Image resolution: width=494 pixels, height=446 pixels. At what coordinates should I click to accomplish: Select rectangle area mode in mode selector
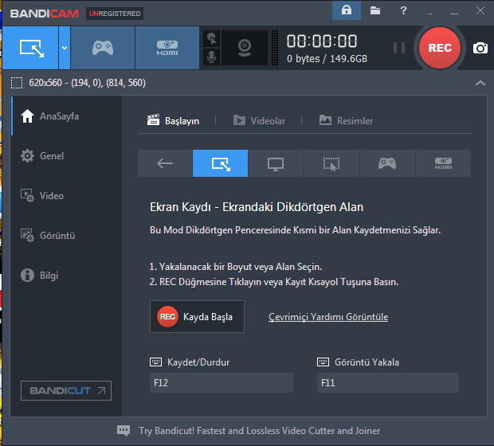[220, 163]
